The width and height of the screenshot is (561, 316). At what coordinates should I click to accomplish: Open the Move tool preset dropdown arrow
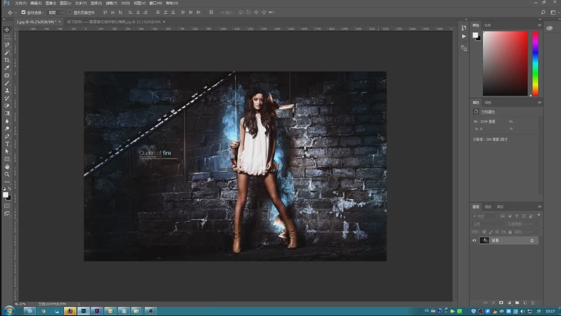click(15, 13)
